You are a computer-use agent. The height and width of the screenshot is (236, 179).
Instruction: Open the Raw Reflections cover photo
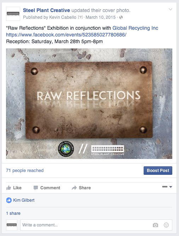click(x=89, y=104)
